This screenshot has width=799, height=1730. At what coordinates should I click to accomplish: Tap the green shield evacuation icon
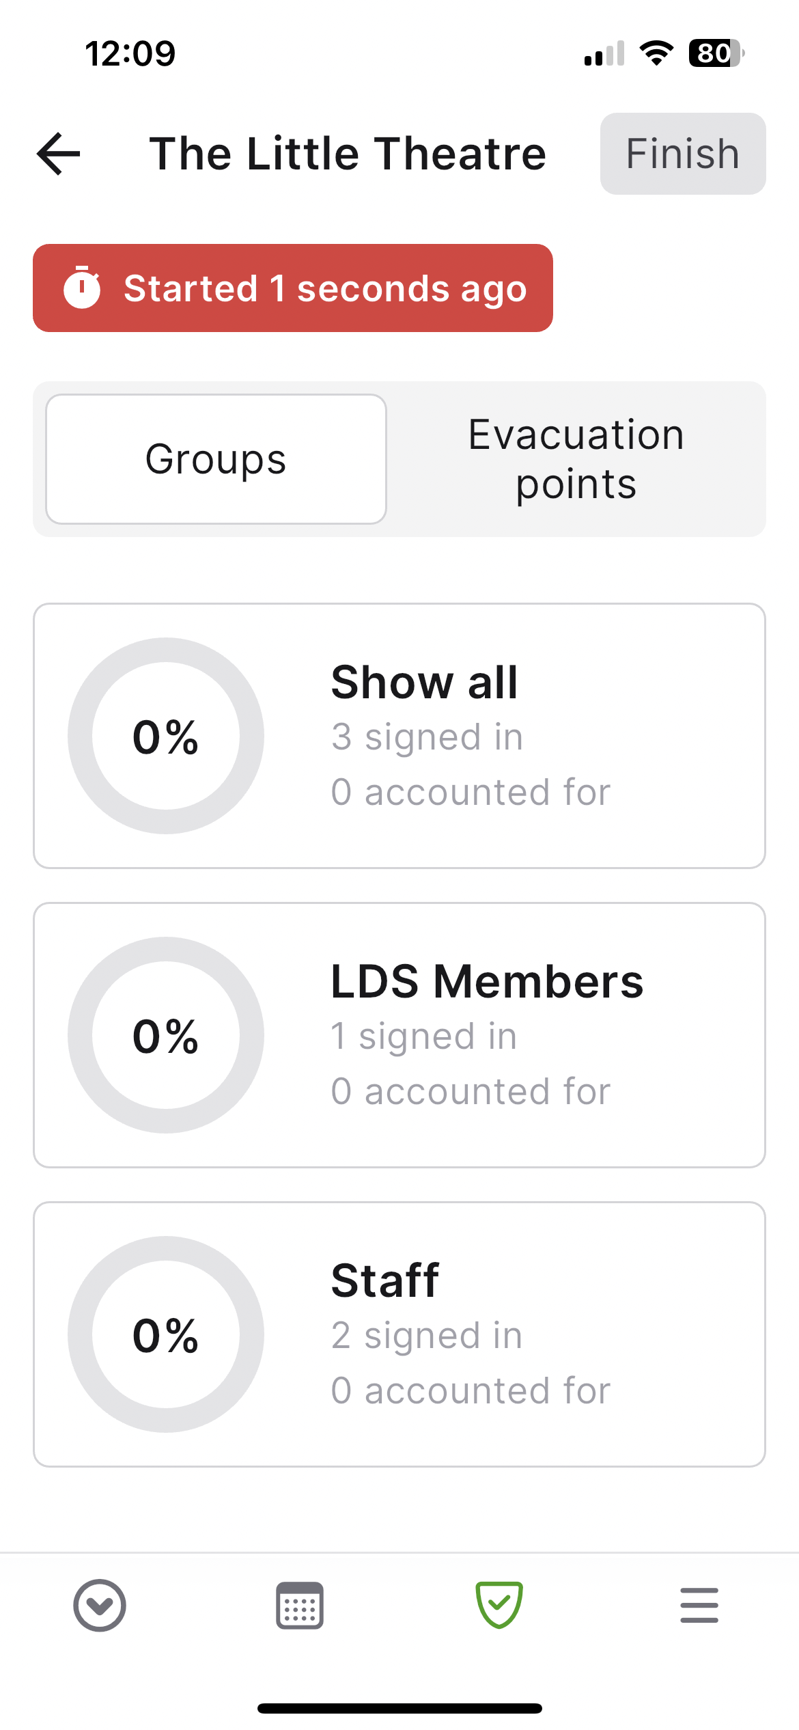499,1604
